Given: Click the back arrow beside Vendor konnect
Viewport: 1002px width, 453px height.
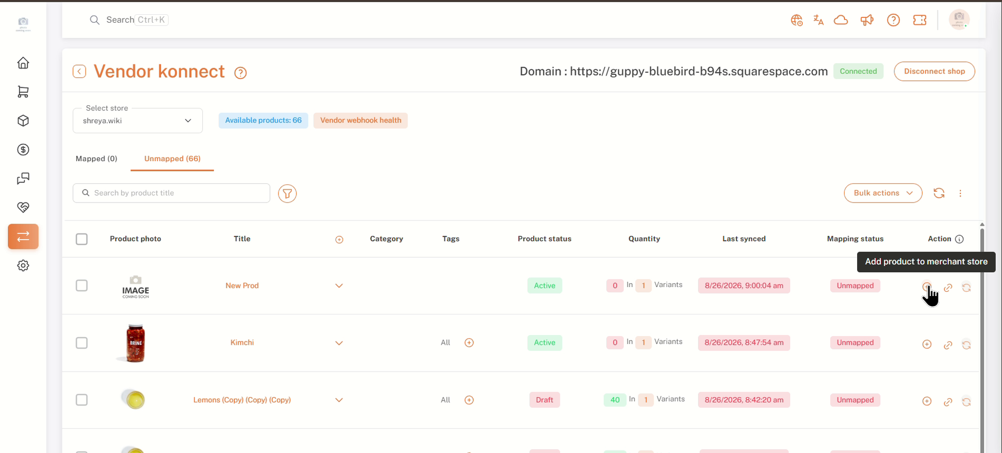Looking at the screenshot, I should [79, 71].
